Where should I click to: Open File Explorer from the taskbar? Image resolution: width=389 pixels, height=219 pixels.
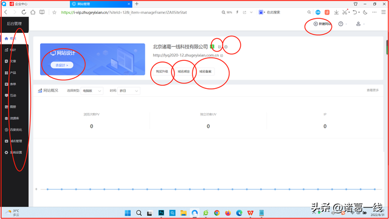coord(184,213)
